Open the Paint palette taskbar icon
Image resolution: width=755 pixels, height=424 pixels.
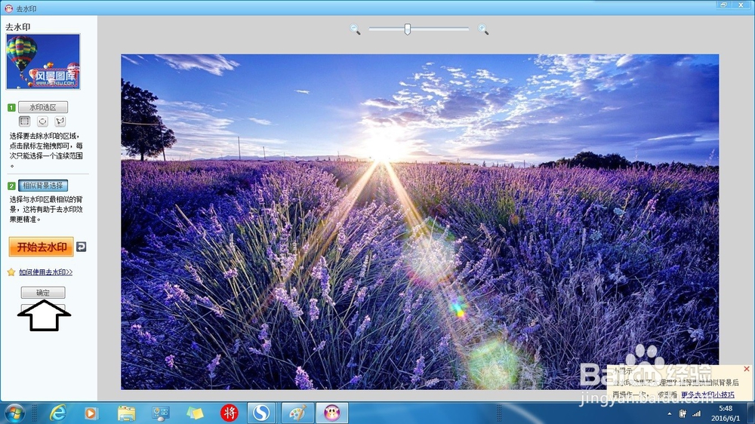pos(297,413)
